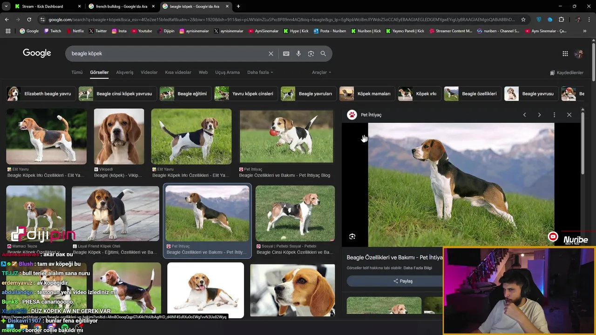The height and width of the screenshot is (335, 596).
Task: Select the Tümü search tab
Action: [77, 73]
